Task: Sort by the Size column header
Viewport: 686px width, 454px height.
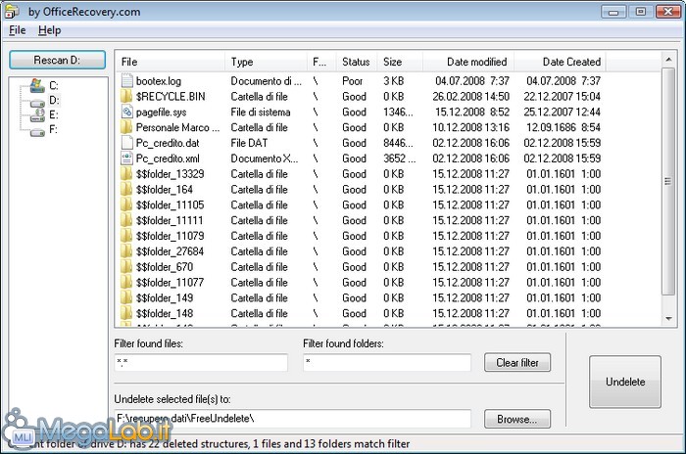Action: tap(400, 62)
